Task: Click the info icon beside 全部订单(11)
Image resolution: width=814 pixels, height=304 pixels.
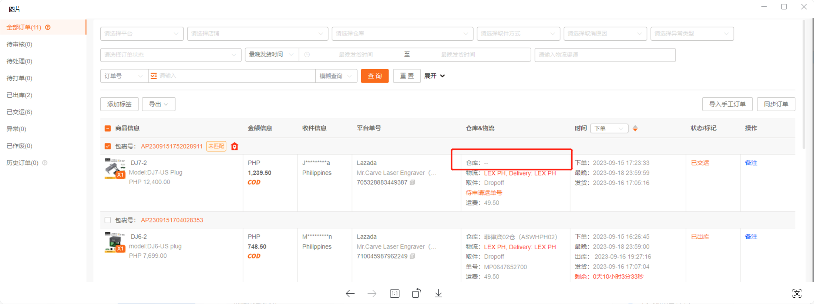Action: click(x=48, y=27)
